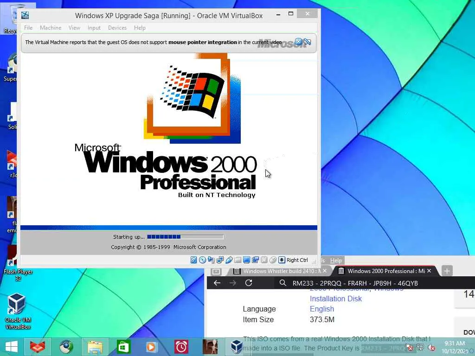The image size is (475, 356).
Task: Open the orange media player taskbar icon
Action: (152, 347)
